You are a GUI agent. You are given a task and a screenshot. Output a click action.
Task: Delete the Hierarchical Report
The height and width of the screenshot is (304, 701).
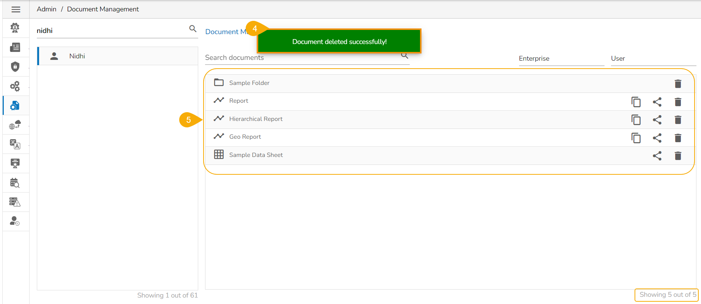point(678,120)
